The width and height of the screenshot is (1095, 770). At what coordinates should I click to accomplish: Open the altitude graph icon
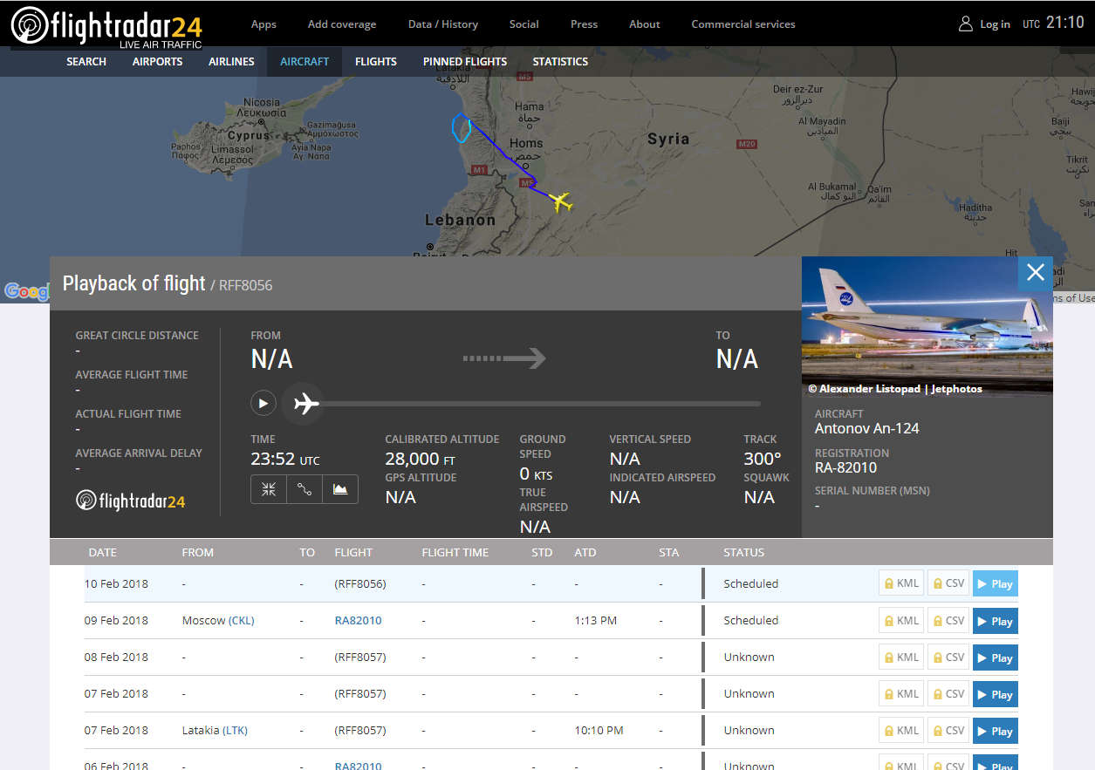[340, 489]
